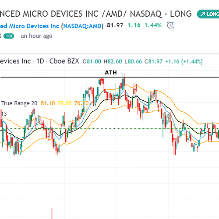Image resolution: width=219 pixels, height=219 pixels.
Task: Select the green dotted price line
Action: click(x=109, y=129)
